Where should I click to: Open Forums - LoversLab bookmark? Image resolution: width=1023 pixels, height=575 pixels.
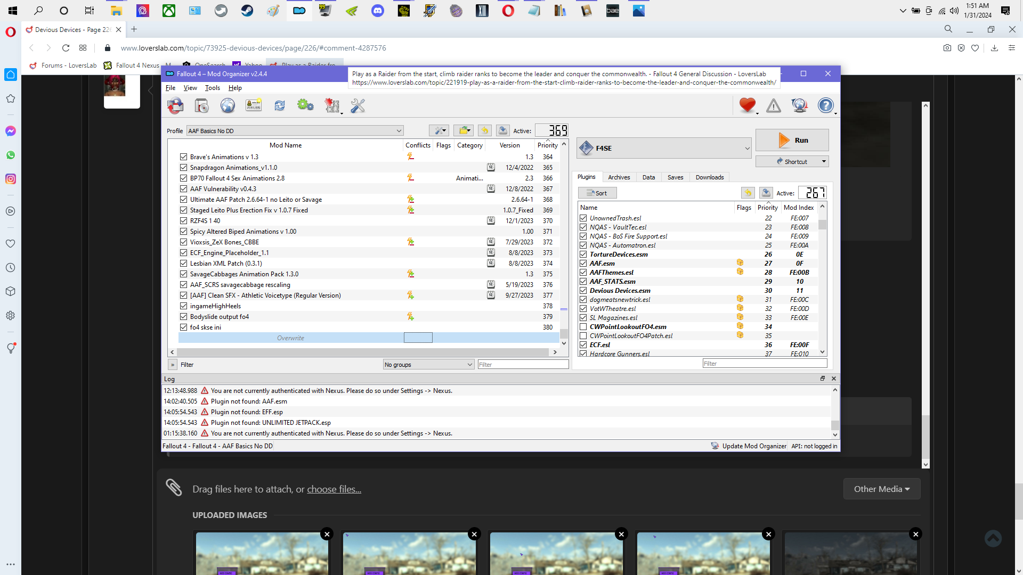63,65
